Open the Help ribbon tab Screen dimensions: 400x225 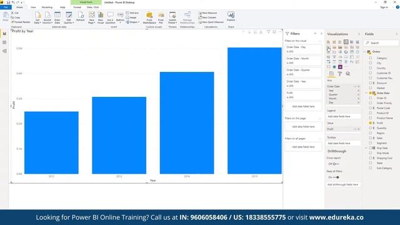(x=62, y=7)
